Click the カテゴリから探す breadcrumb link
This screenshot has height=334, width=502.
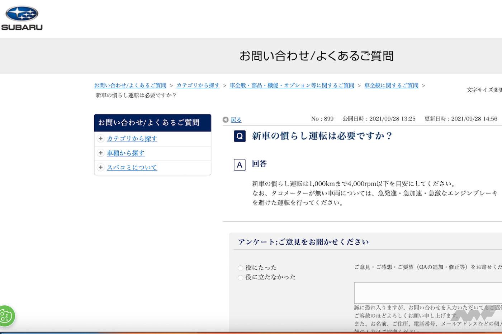click(x=198, y=85)
